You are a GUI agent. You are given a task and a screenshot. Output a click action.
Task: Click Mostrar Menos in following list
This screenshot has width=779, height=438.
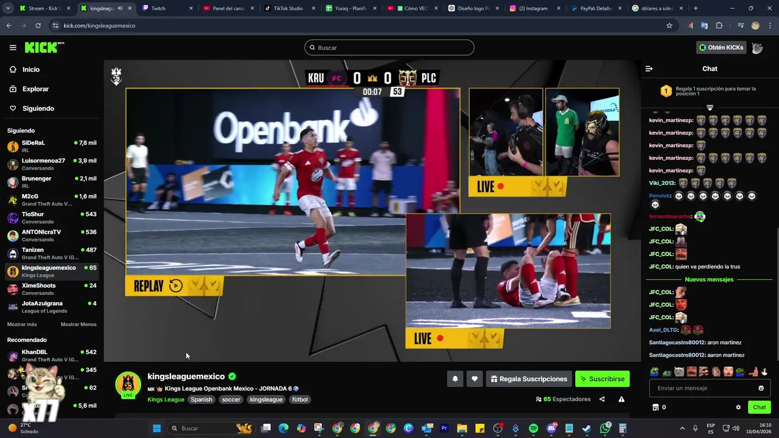click(79, 324)
